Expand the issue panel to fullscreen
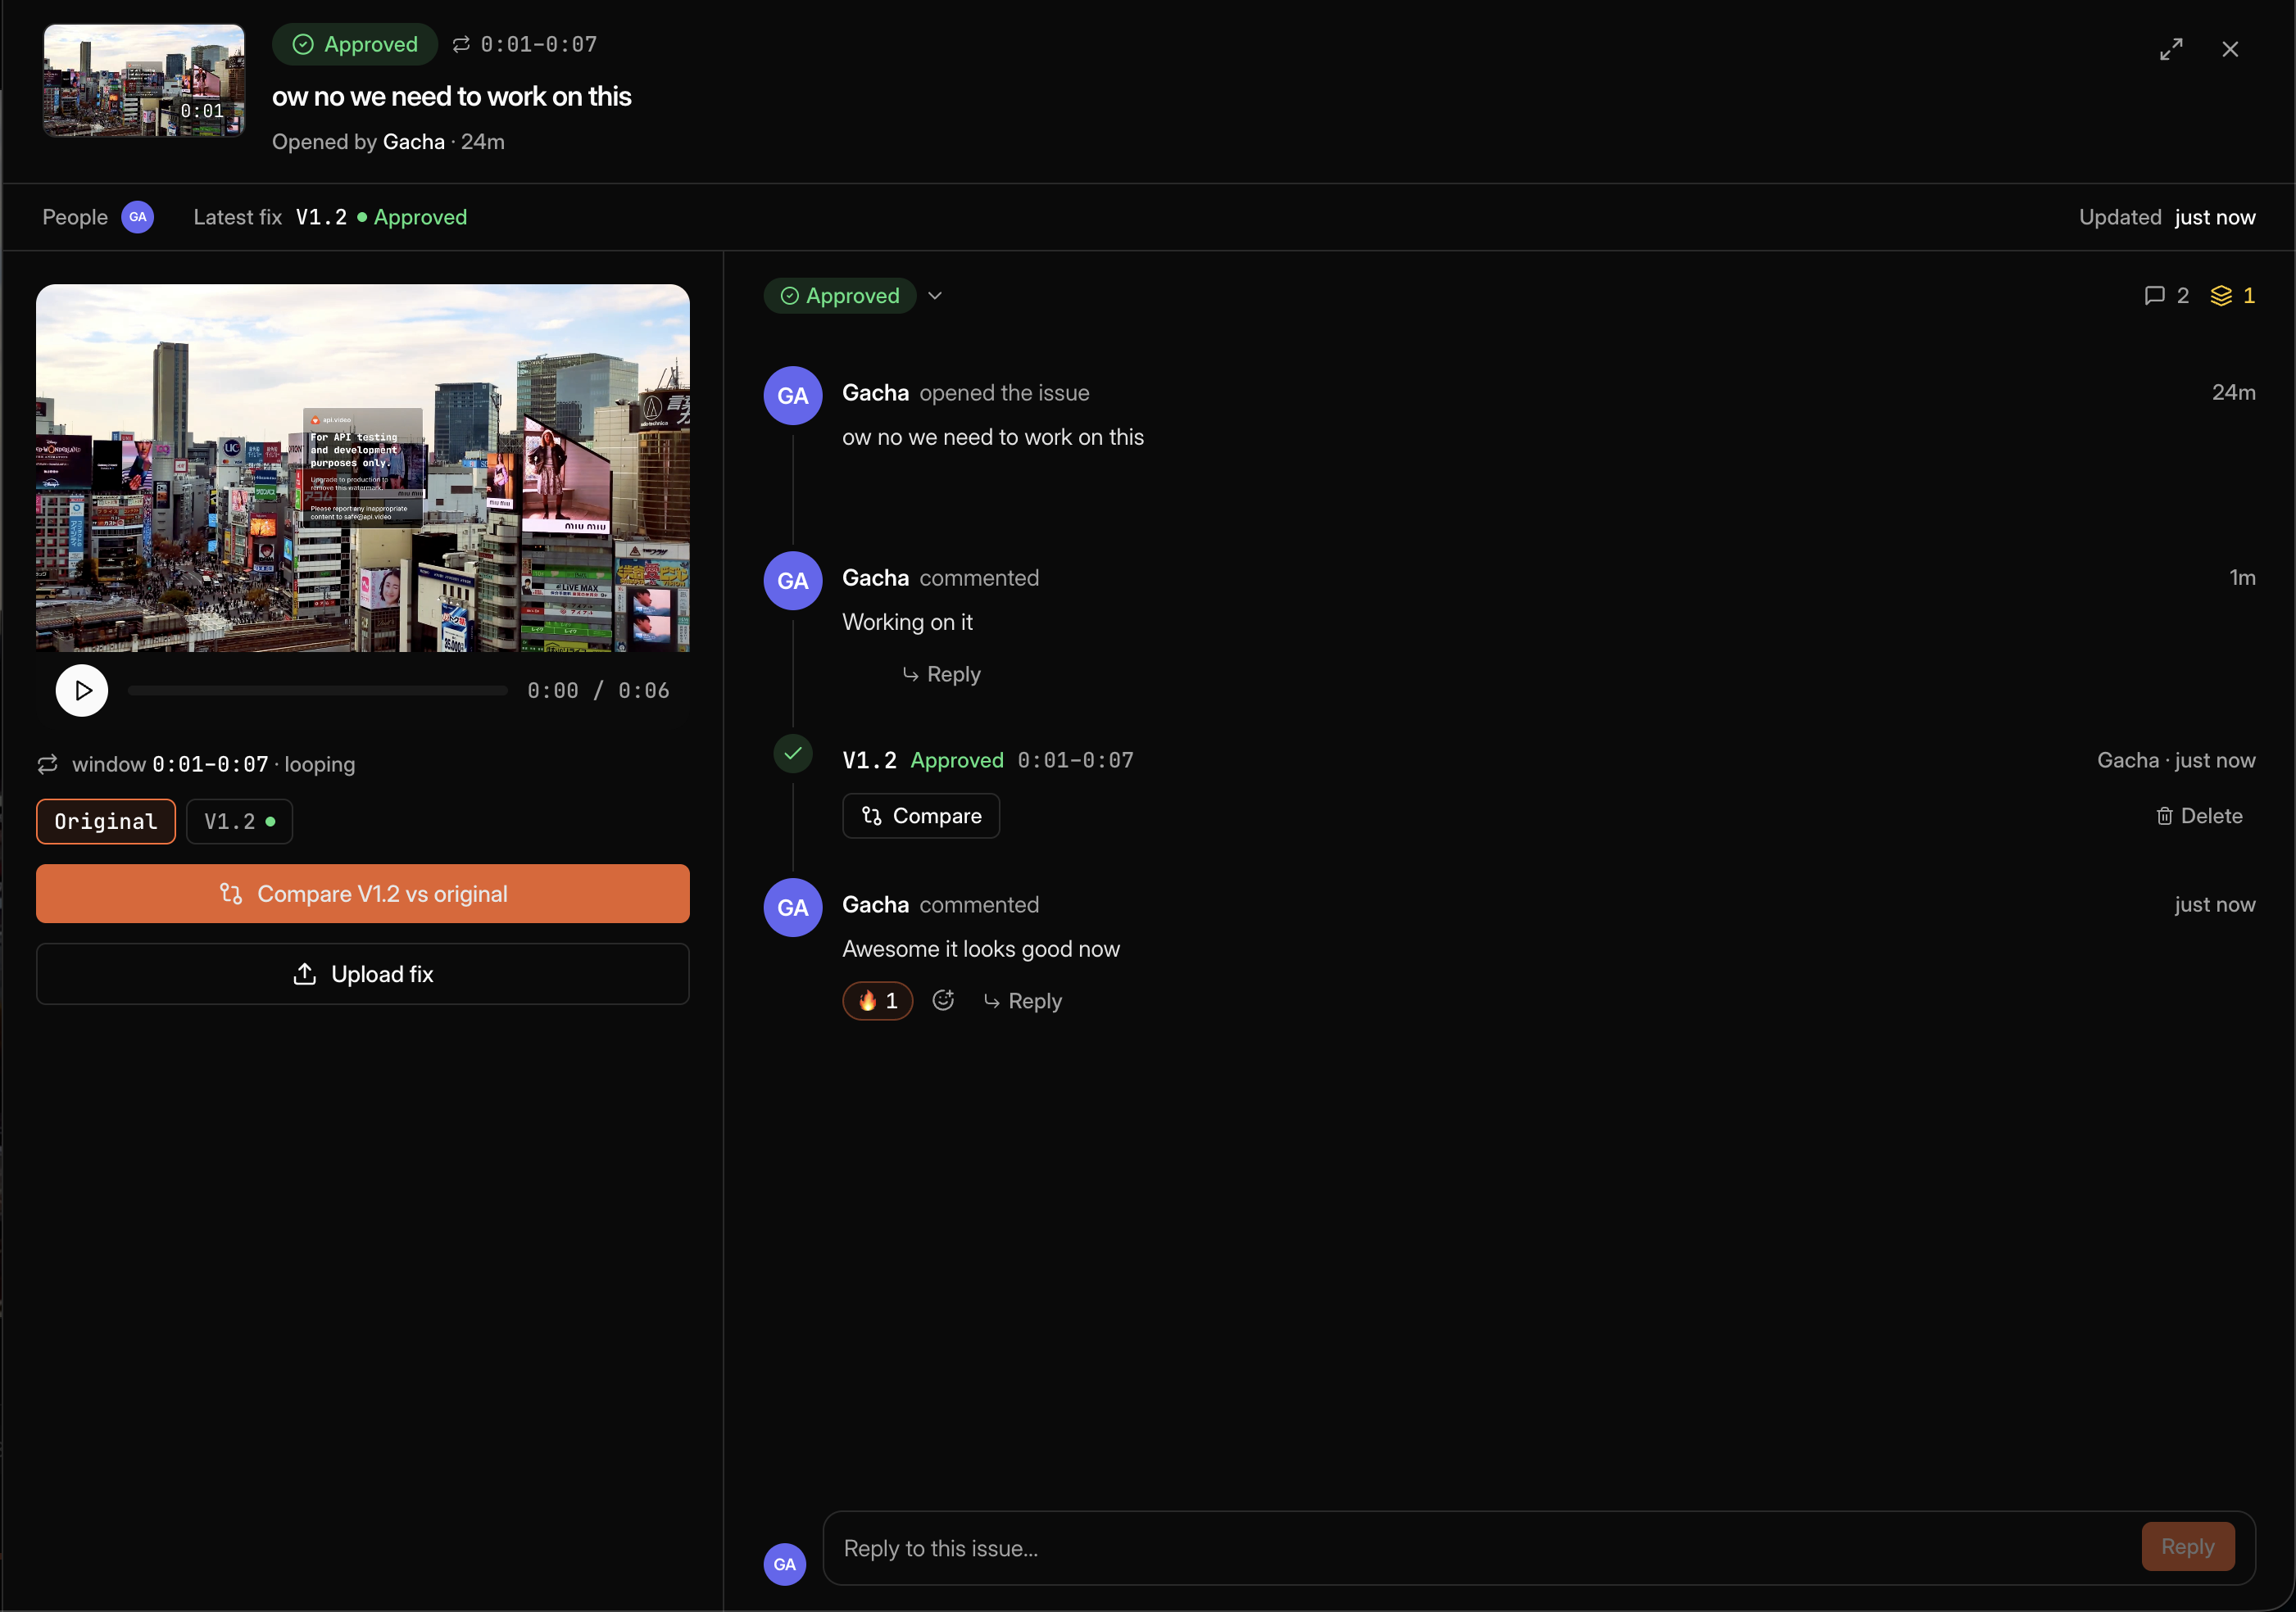 click(x=2171, y=49)
